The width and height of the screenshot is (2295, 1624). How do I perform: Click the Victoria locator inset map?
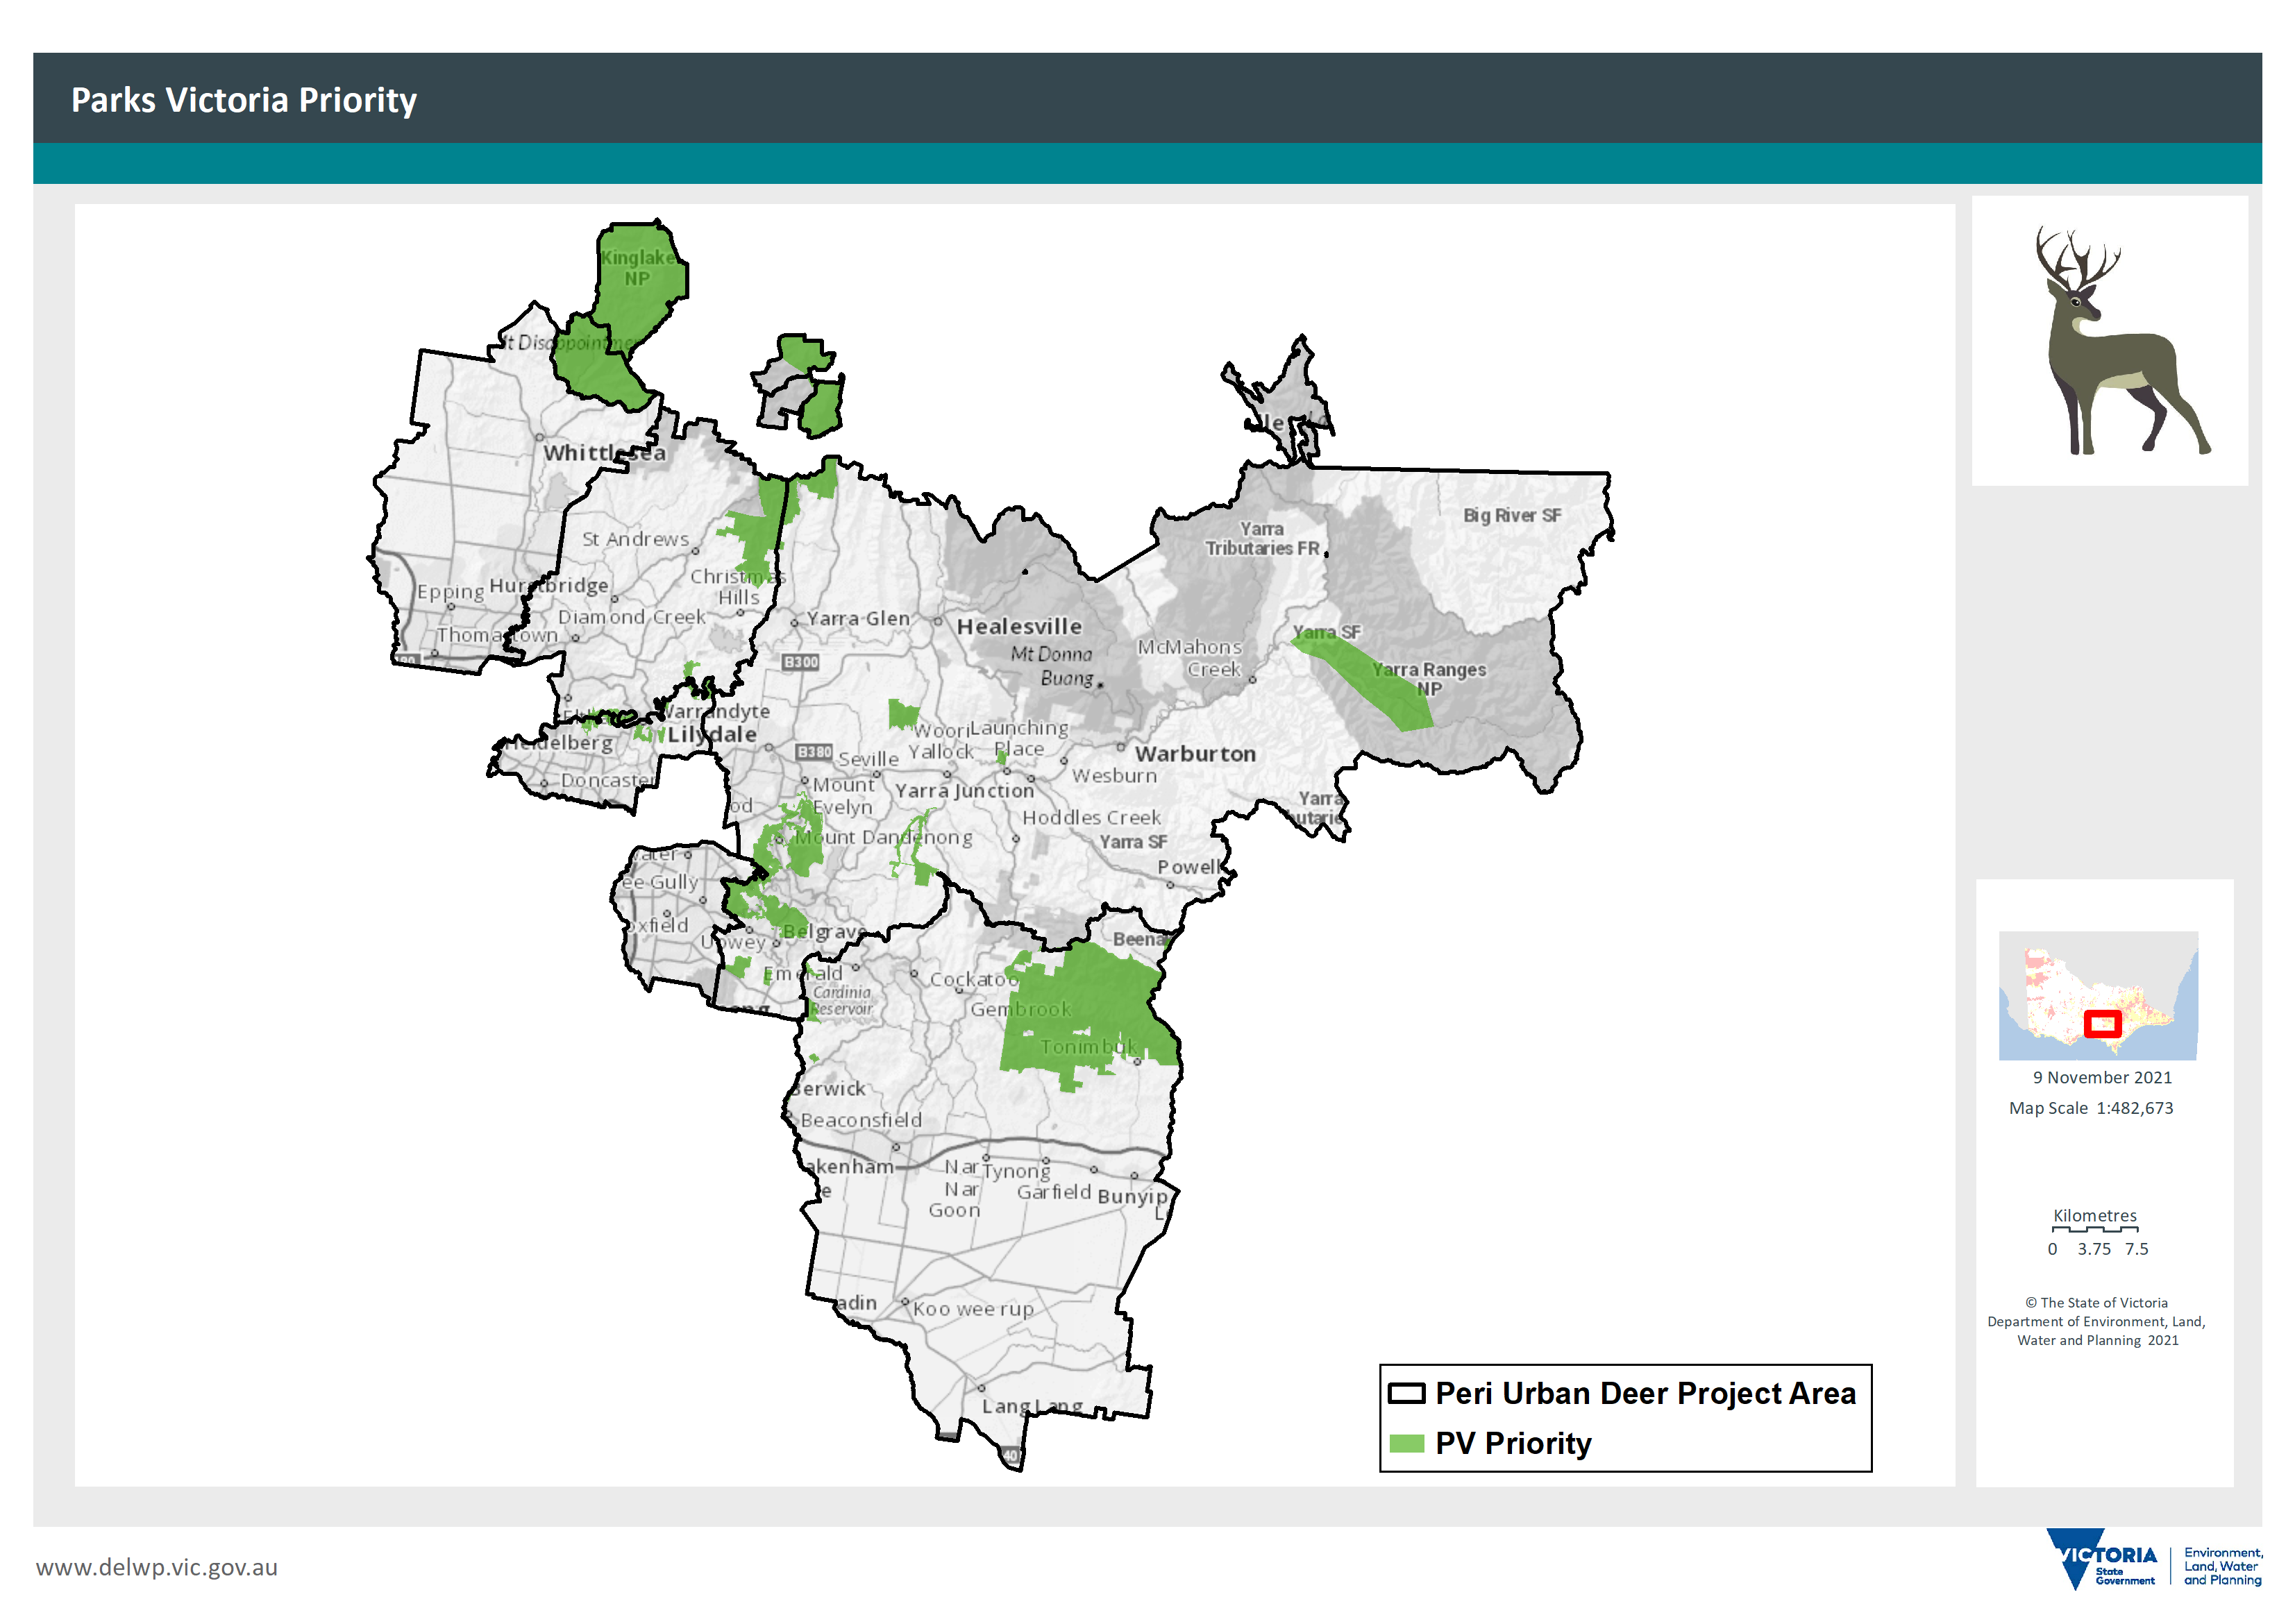pyautogui.click(x=2097, y=996)
